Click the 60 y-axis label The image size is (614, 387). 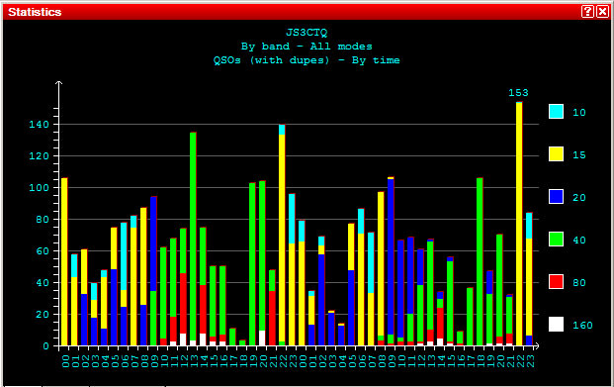click(43, 251)
